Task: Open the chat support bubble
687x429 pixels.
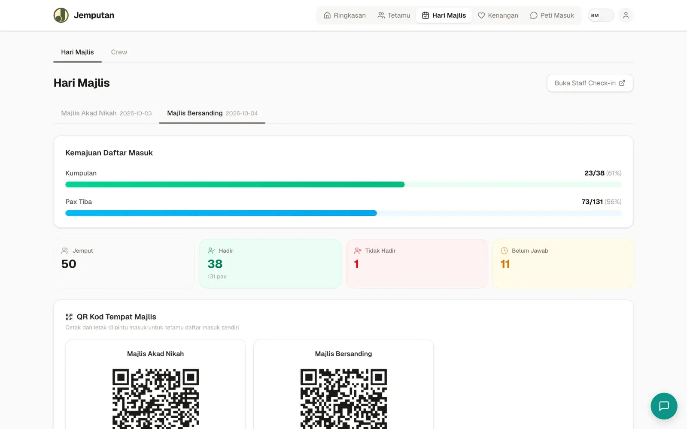Action: [x=664, y=406]
